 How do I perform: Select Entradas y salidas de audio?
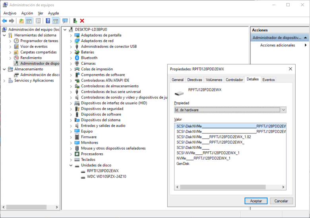click(103, 125)
